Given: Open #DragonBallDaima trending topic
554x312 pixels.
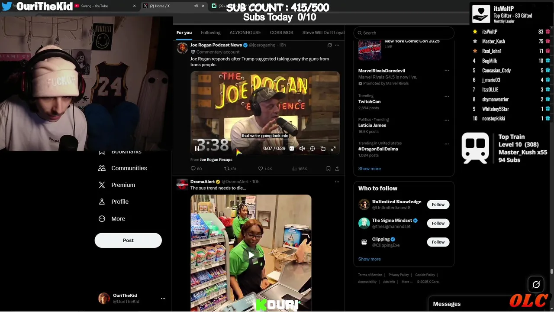Looking at the screenshot, I should click(x=378, y=149).
